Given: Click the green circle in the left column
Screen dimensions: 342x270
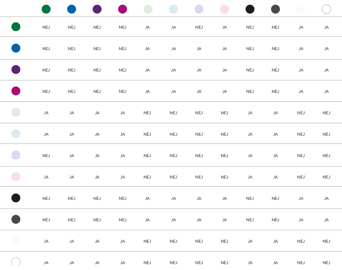Looking at the screenshot, I should [16, 27].
